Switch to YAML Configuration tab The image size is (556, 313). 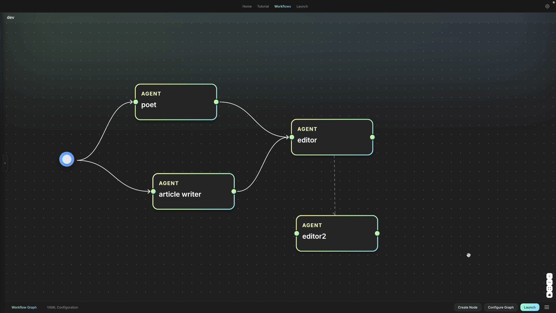coord(62,307)
